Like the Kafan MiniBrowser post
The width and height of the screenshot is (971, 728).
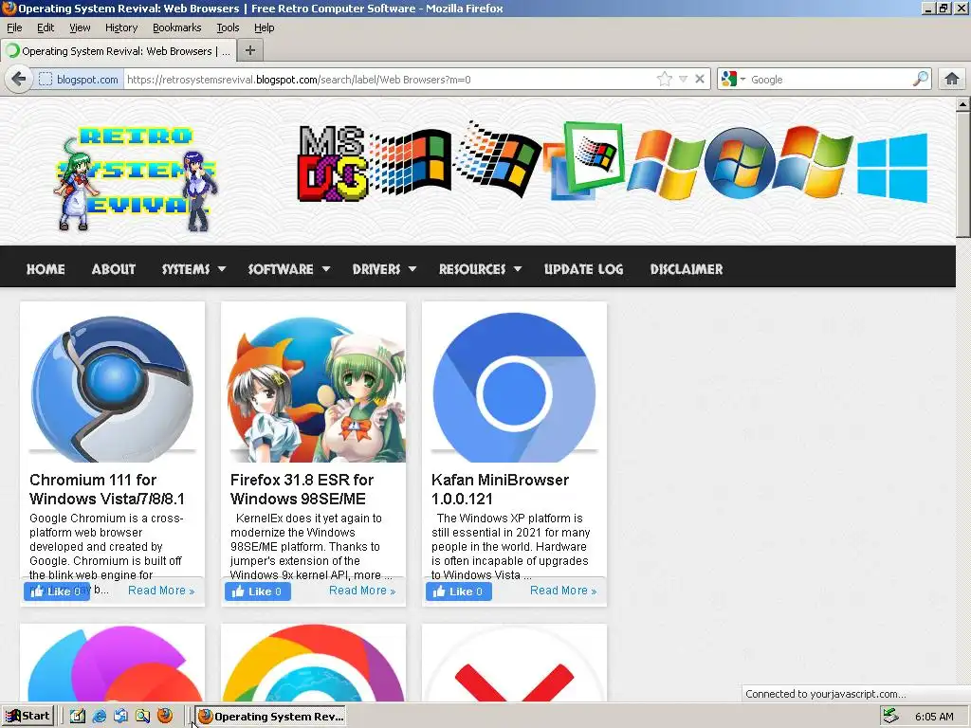458,591
